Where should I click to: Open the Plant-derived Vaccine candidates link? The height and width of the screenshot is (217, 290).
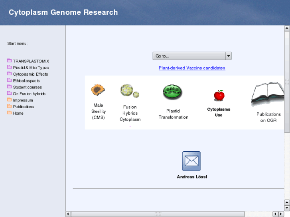tap(192, 68)
